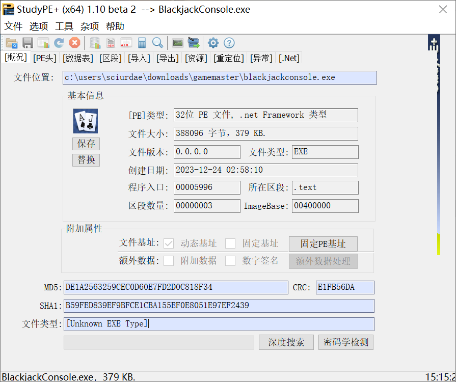Click the ImageBase field 00400000
This screenshot has height=382, width=456.
click(325, 206)
